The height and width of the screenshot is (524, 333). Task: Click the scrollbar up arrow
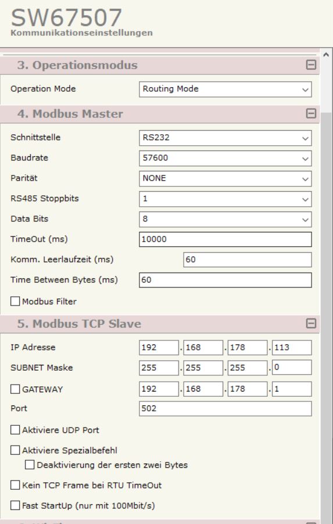[x=326, y=55]
